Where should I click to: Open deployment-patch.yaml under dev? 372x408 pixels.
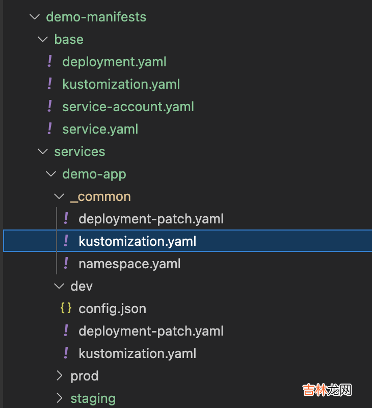point(151,331)
